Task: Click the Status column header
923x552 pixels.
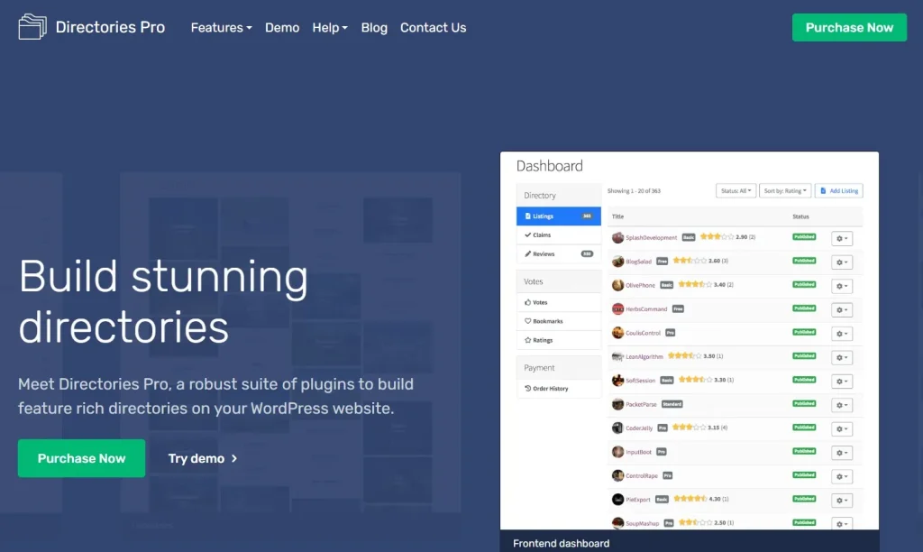Action: (x=800, y=216)
